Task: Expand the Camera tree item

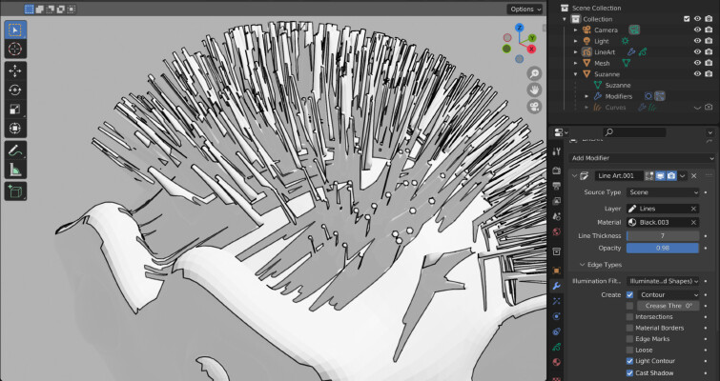Action: pos(576,30)
